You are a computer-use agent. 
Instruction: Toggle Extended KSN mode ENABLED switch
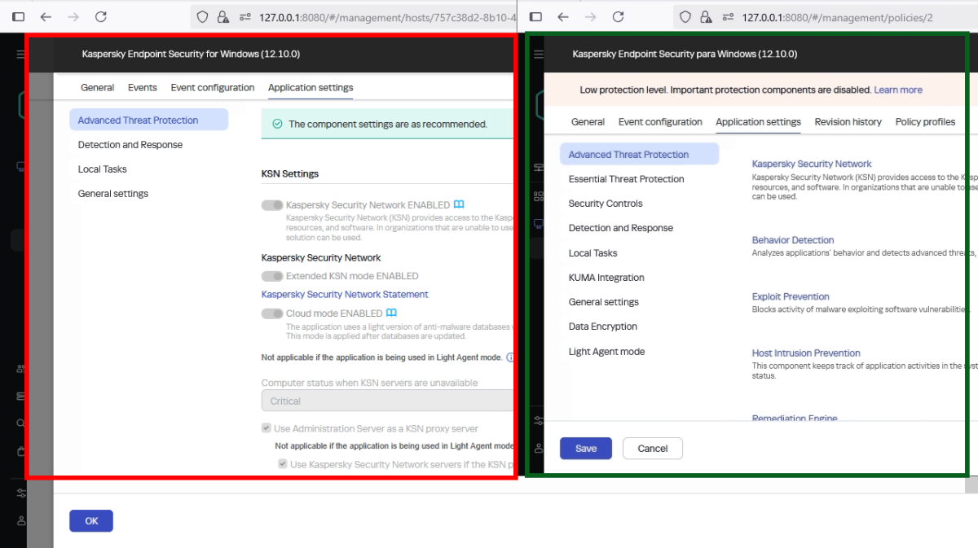click(x=272, y=276)
